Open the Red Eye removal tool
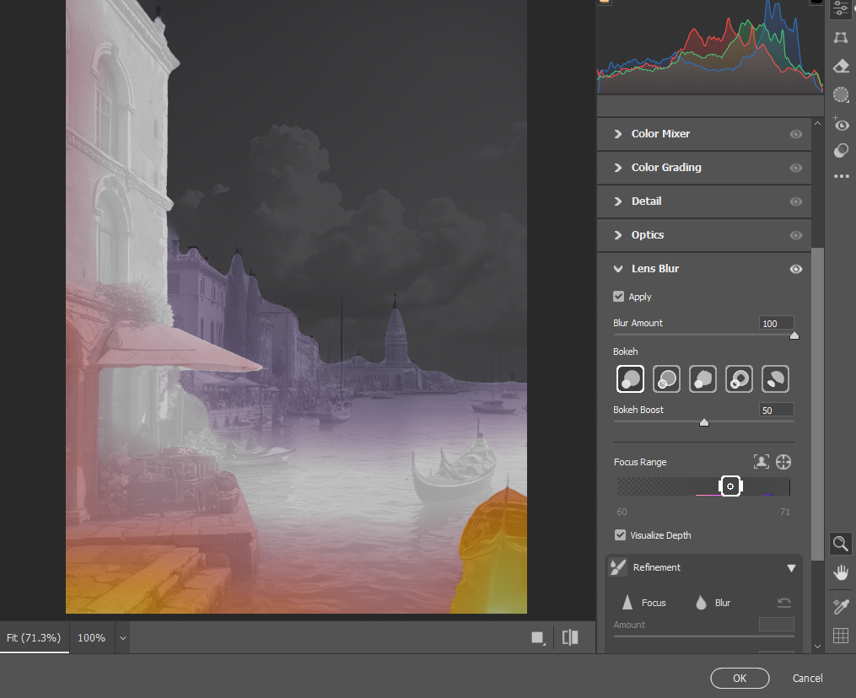 (841, 123)
